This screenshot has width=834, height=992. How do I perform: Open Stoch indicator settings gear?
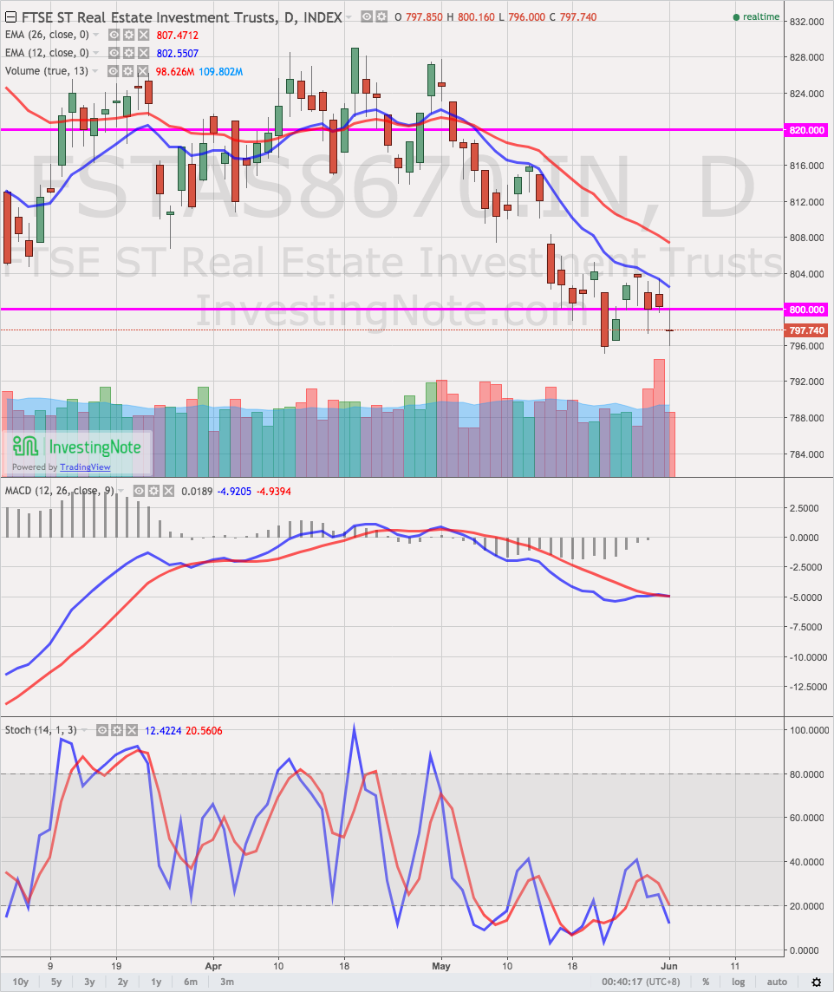(117, 730)
